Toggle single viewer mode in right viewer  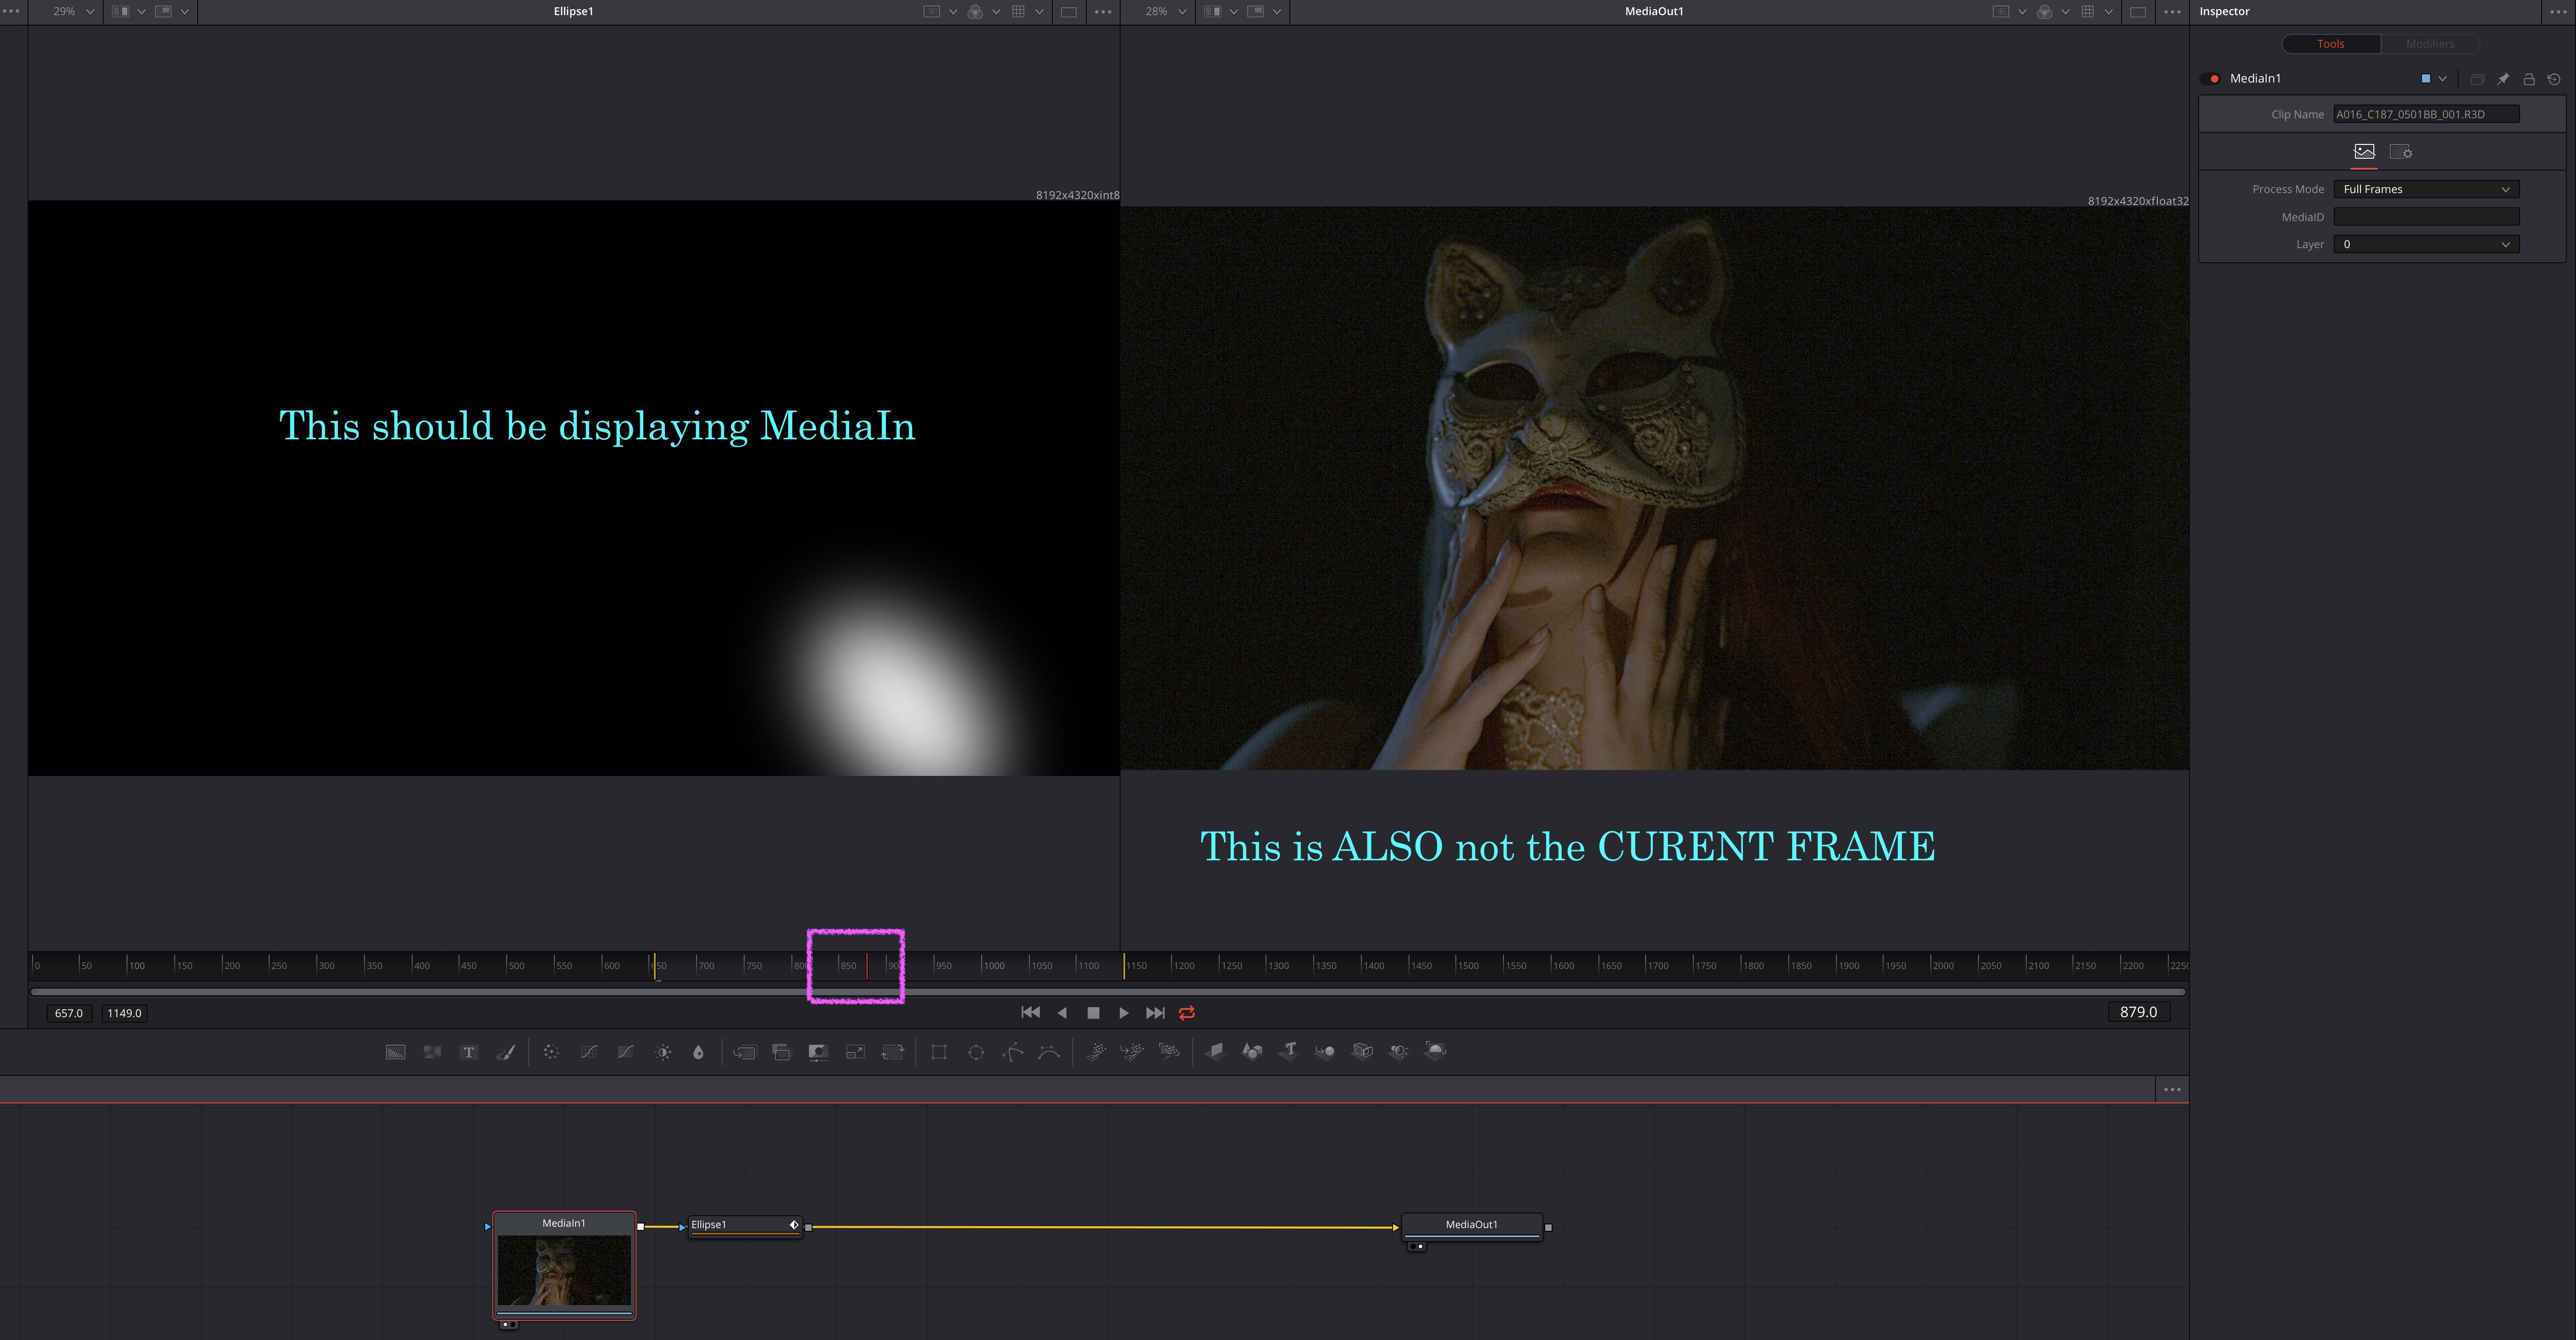pyautogui.click(x=2138, y=12)
